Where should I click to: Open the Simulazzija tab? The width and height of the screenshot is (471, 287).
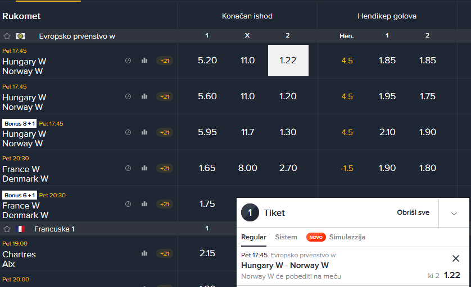click(x=347, y=237)
